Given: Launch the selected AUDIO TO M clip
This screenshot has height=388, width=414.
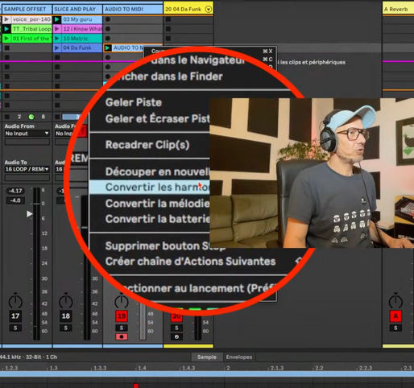Looking at the screenshot, I should [x=108, y=48].
